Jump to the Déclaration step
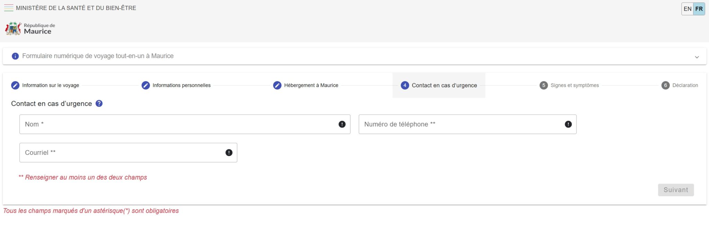Viewport: 709px width, 231px height. click(x=685, y=85)
